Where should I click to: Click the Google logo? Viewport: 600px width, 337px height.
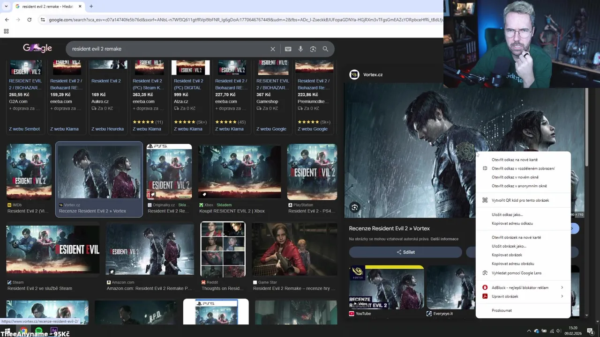click(37, 48)
